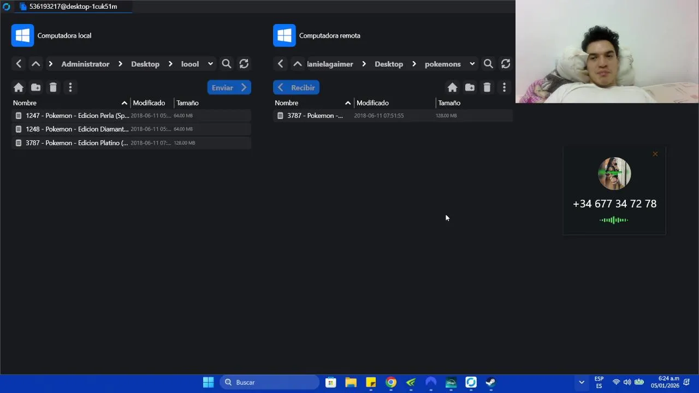699x393 pixels.
Task: Open Sticky Notes from taskbar
Action: click(x=371, y=382)
